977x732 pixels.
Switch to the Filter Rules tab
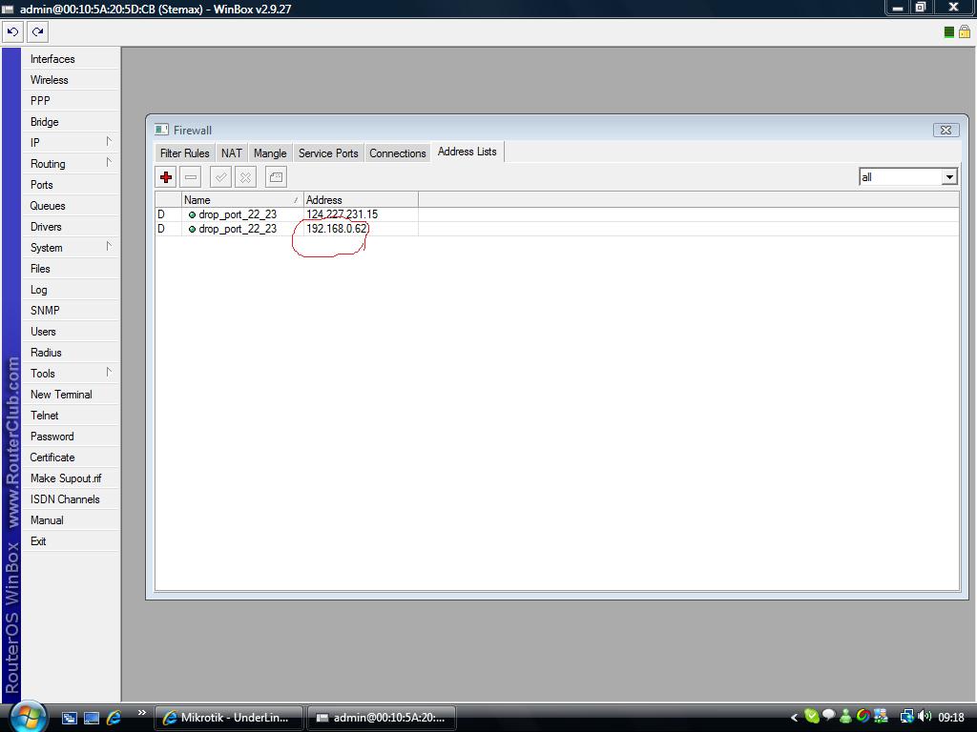tap(184, 153)
